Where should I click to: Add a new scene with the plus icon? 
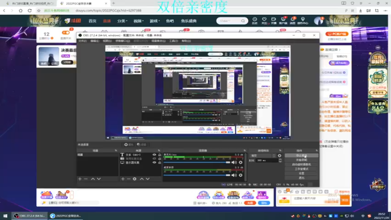(x=80, y=179)
